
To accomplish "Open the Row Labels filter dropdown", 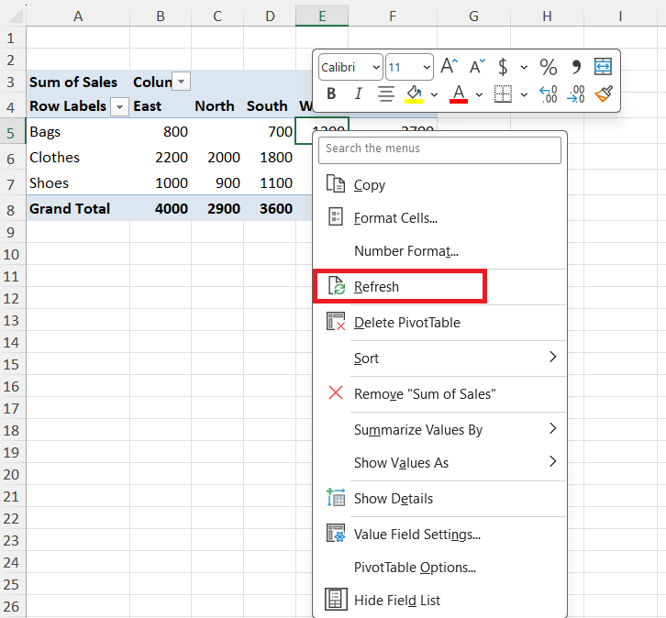I will coord(121,106).
